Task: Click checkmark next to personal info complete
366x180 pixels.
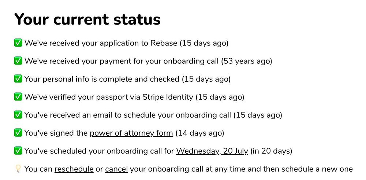Action: click(x=18, y=79)
